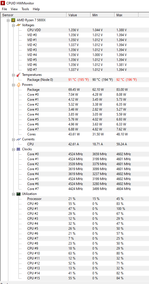Select the Processor utilization row
Viewport: 149px width, 284px height.
point(88,199)
